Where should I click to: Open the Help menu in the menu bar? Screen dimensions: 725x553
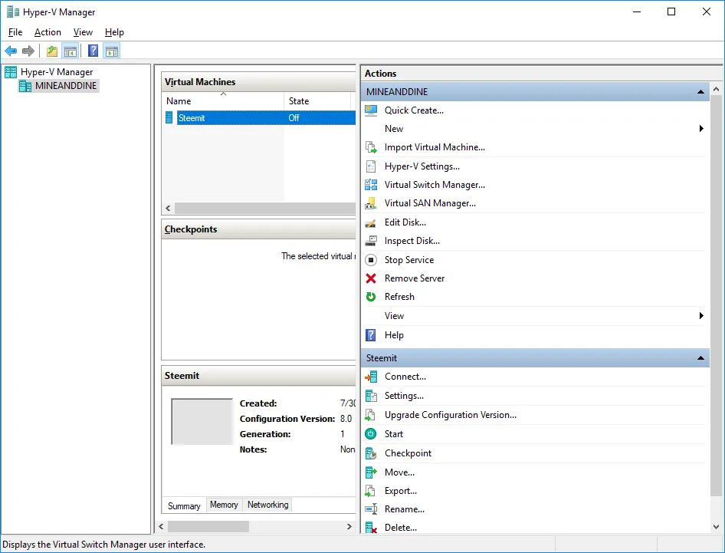(x=114, y=32)
